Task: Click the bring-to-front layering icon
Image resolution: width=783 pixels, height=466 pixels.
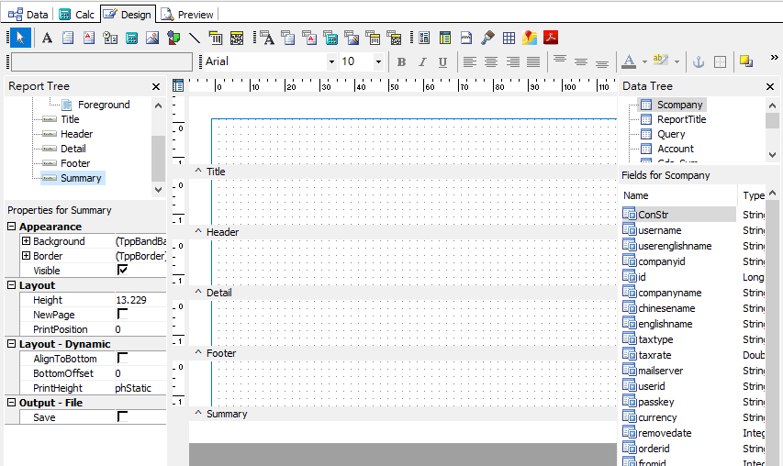Action: coord(746,61)
